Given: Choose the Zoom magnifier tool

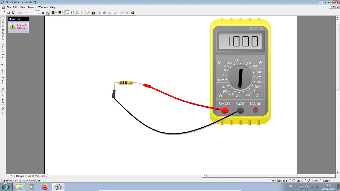Looking at the screenshot, I should (x=77, y=13).
